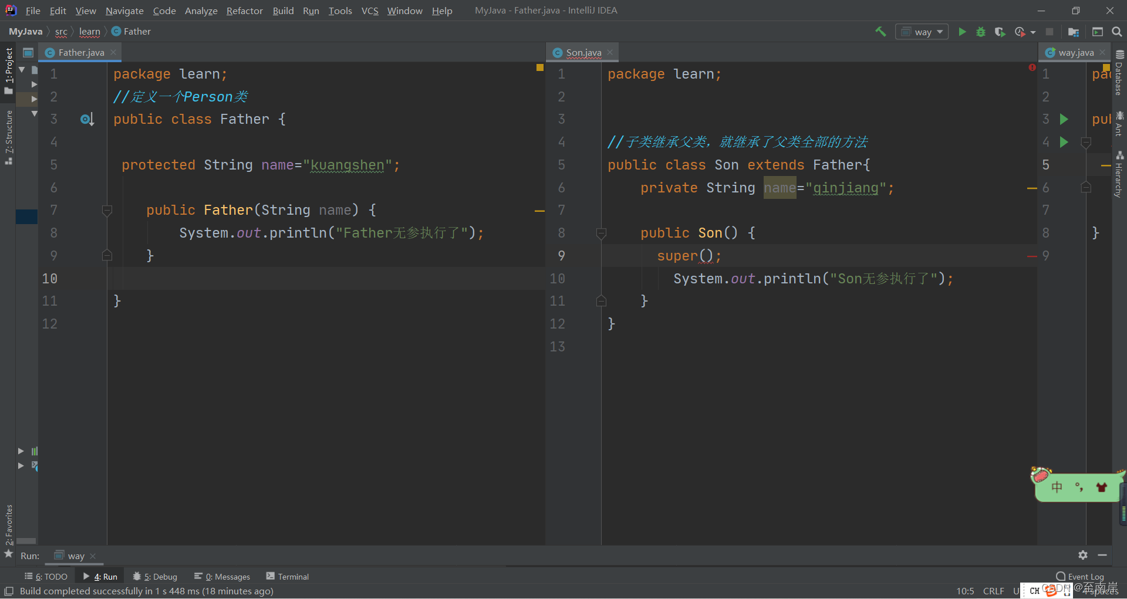Image resolution: width=1127 pixels, height=599 pixels.
Task: Click the Profiler run icon
Action: (1020, 32)
